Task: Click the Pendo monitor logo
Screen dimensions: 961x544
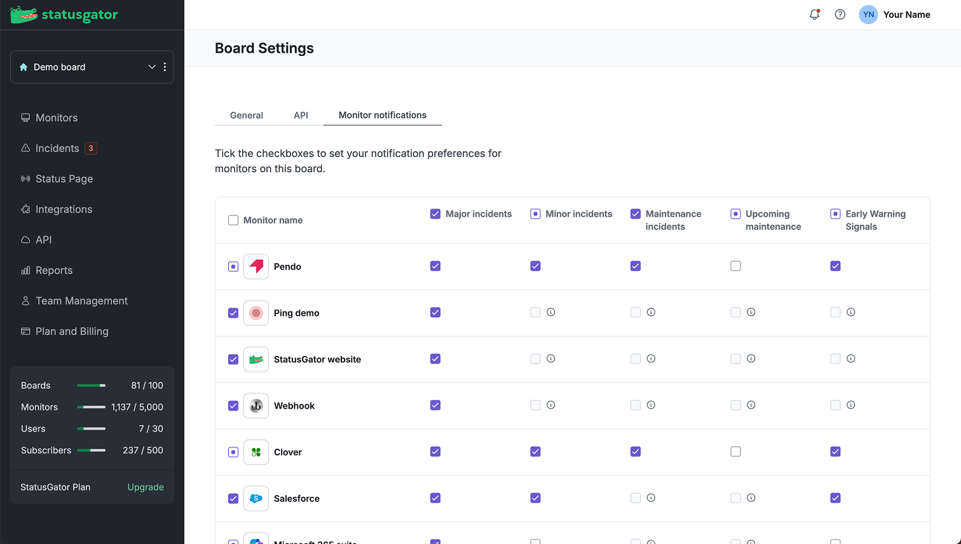Action: 256,266
